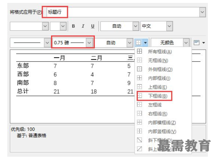This screenshot has height=160, width=213.
Task: Click the no border dotted icon
Action: click(139, 60)
